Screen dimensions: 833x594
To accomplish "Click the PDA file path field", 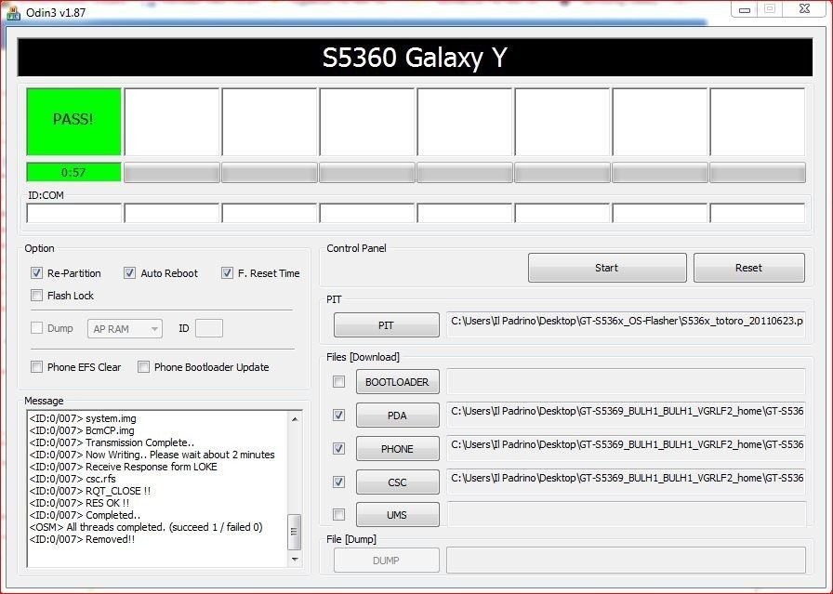I will point(626,415).
